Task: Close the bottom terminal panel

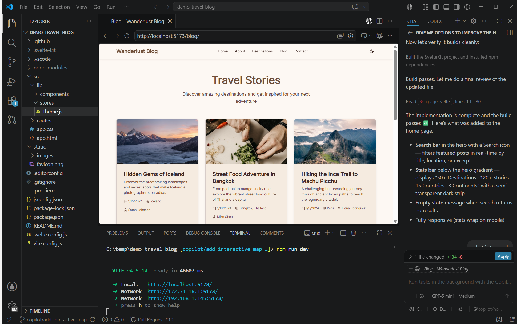Action: pyautogui.click(x=390, y=233)
